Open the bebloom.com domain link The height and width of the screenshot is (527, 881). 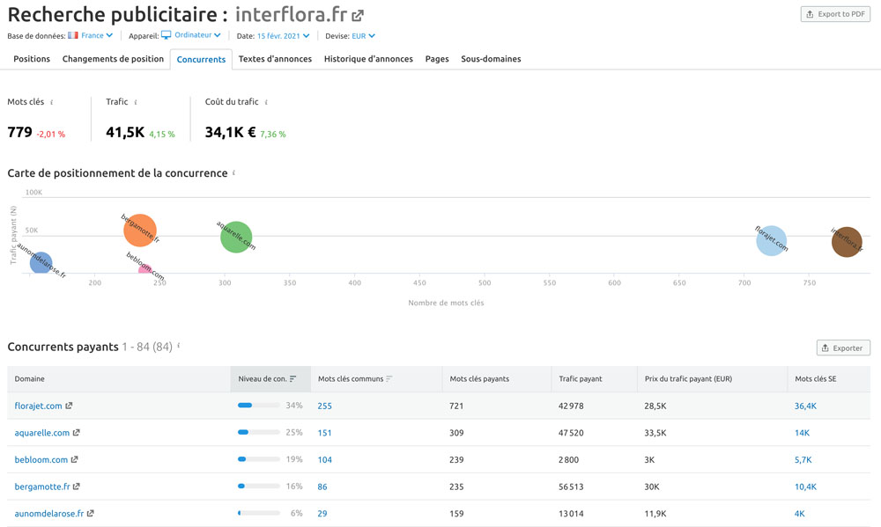click(41, 459)
